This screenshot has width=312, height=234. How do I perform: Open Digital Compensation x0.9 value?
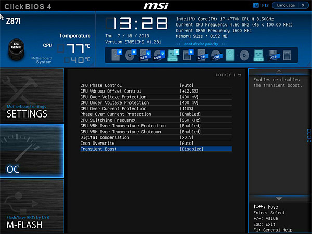187,137
